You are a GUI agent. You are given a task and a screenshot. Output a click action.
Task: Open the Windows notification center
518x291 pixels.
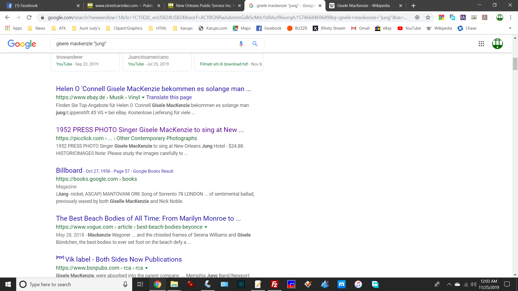pos(507,284)
